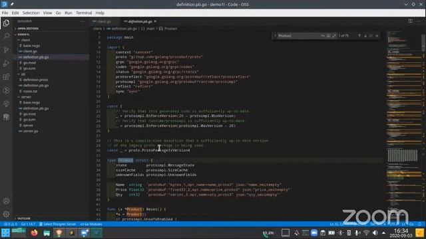Click the Product breadcrumb item
This screenshot has height=239, width=426.
(x=168, y=29)
